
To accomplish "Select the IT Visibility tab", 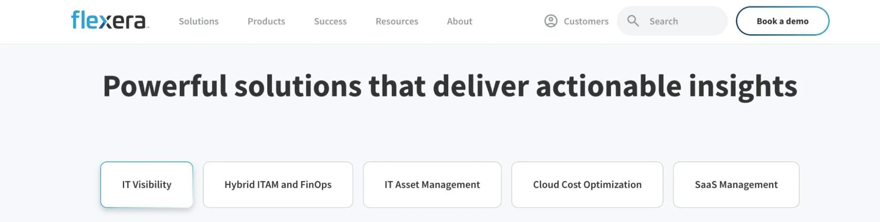I will (x=147, y=185).
